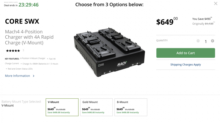Click the Add to Cart button
This screenshot has width=220, height=123.
(186, 53)
